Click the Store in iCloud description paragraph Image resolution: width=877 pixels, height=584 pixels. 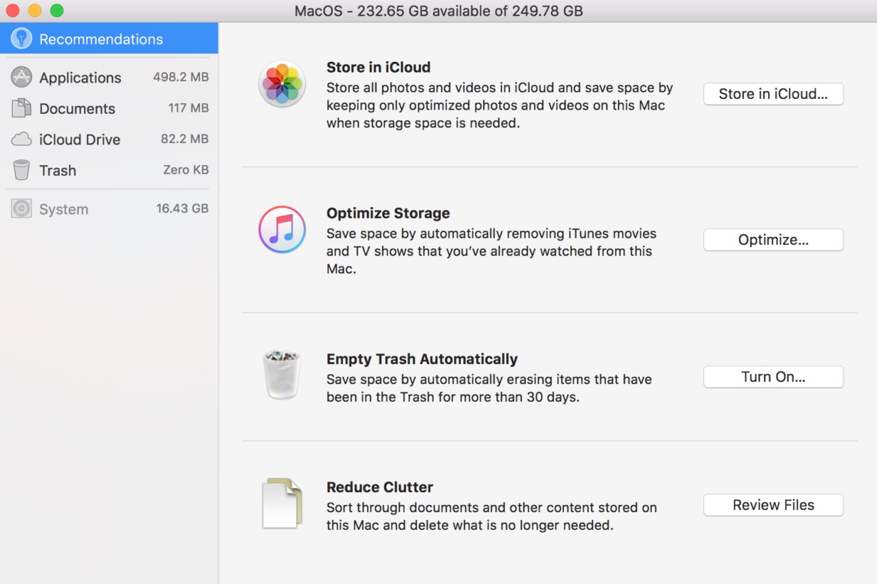(x=500, y=105)
